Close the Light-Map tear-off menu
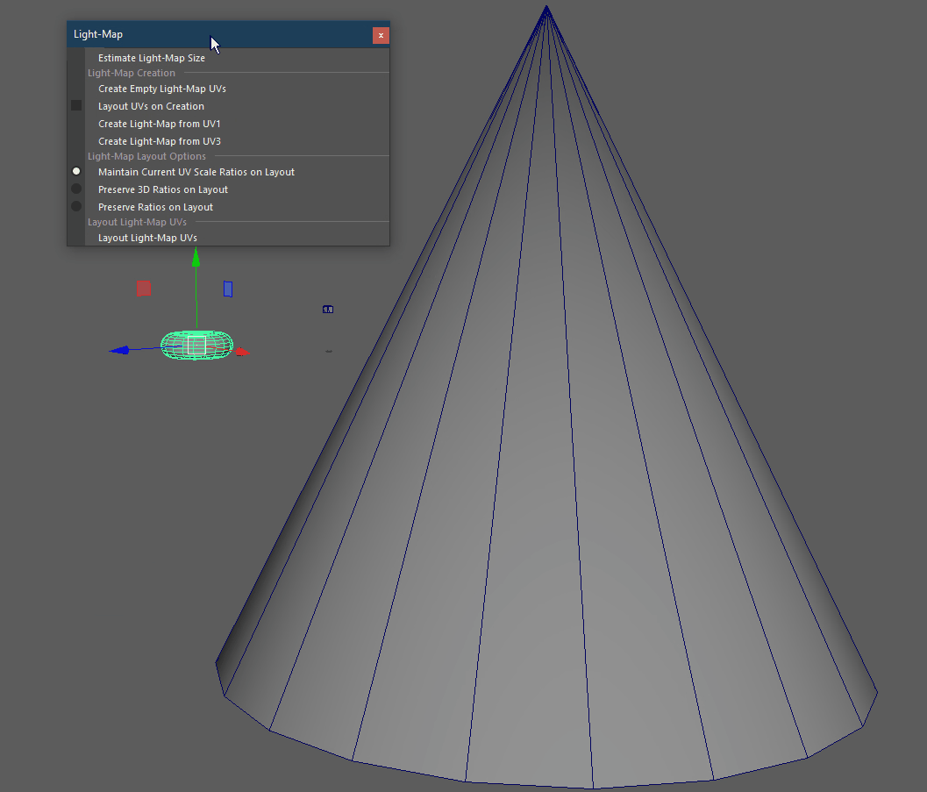 pos(381,35)
